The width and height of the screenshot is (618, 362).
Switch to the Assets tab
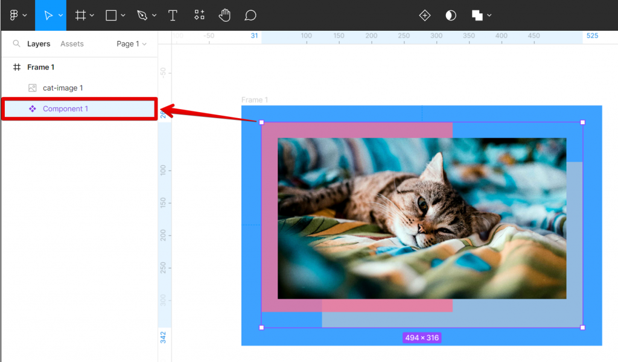point(71,43)
